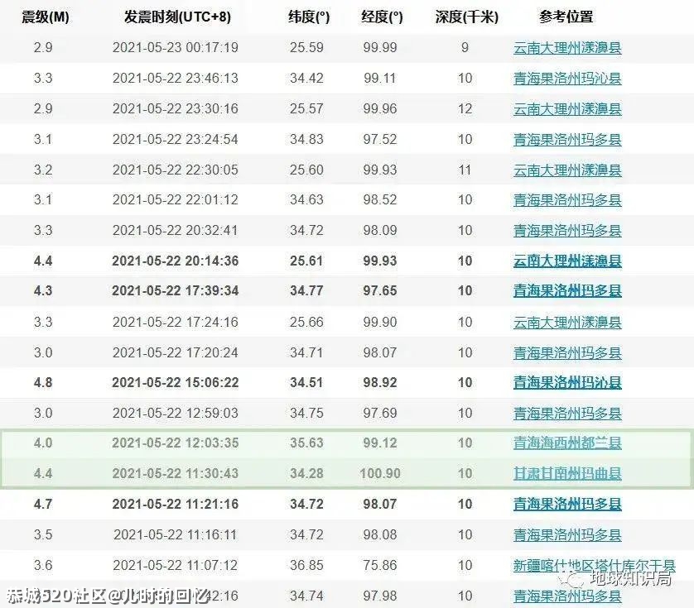Click the depth value 9
The width and height of the screenshot is (694, 608).
[465, 47]
